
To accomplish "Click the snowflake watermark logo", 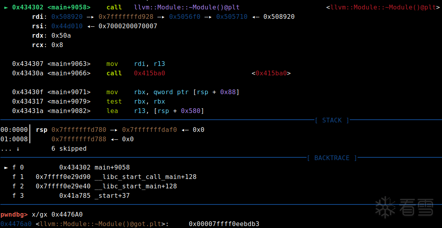I will (x=385, y=207).
